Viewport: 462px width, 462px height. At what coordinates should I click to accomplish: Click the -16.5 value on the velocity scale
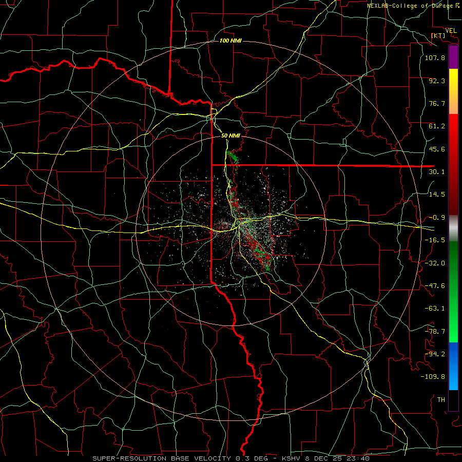(435, 240)
